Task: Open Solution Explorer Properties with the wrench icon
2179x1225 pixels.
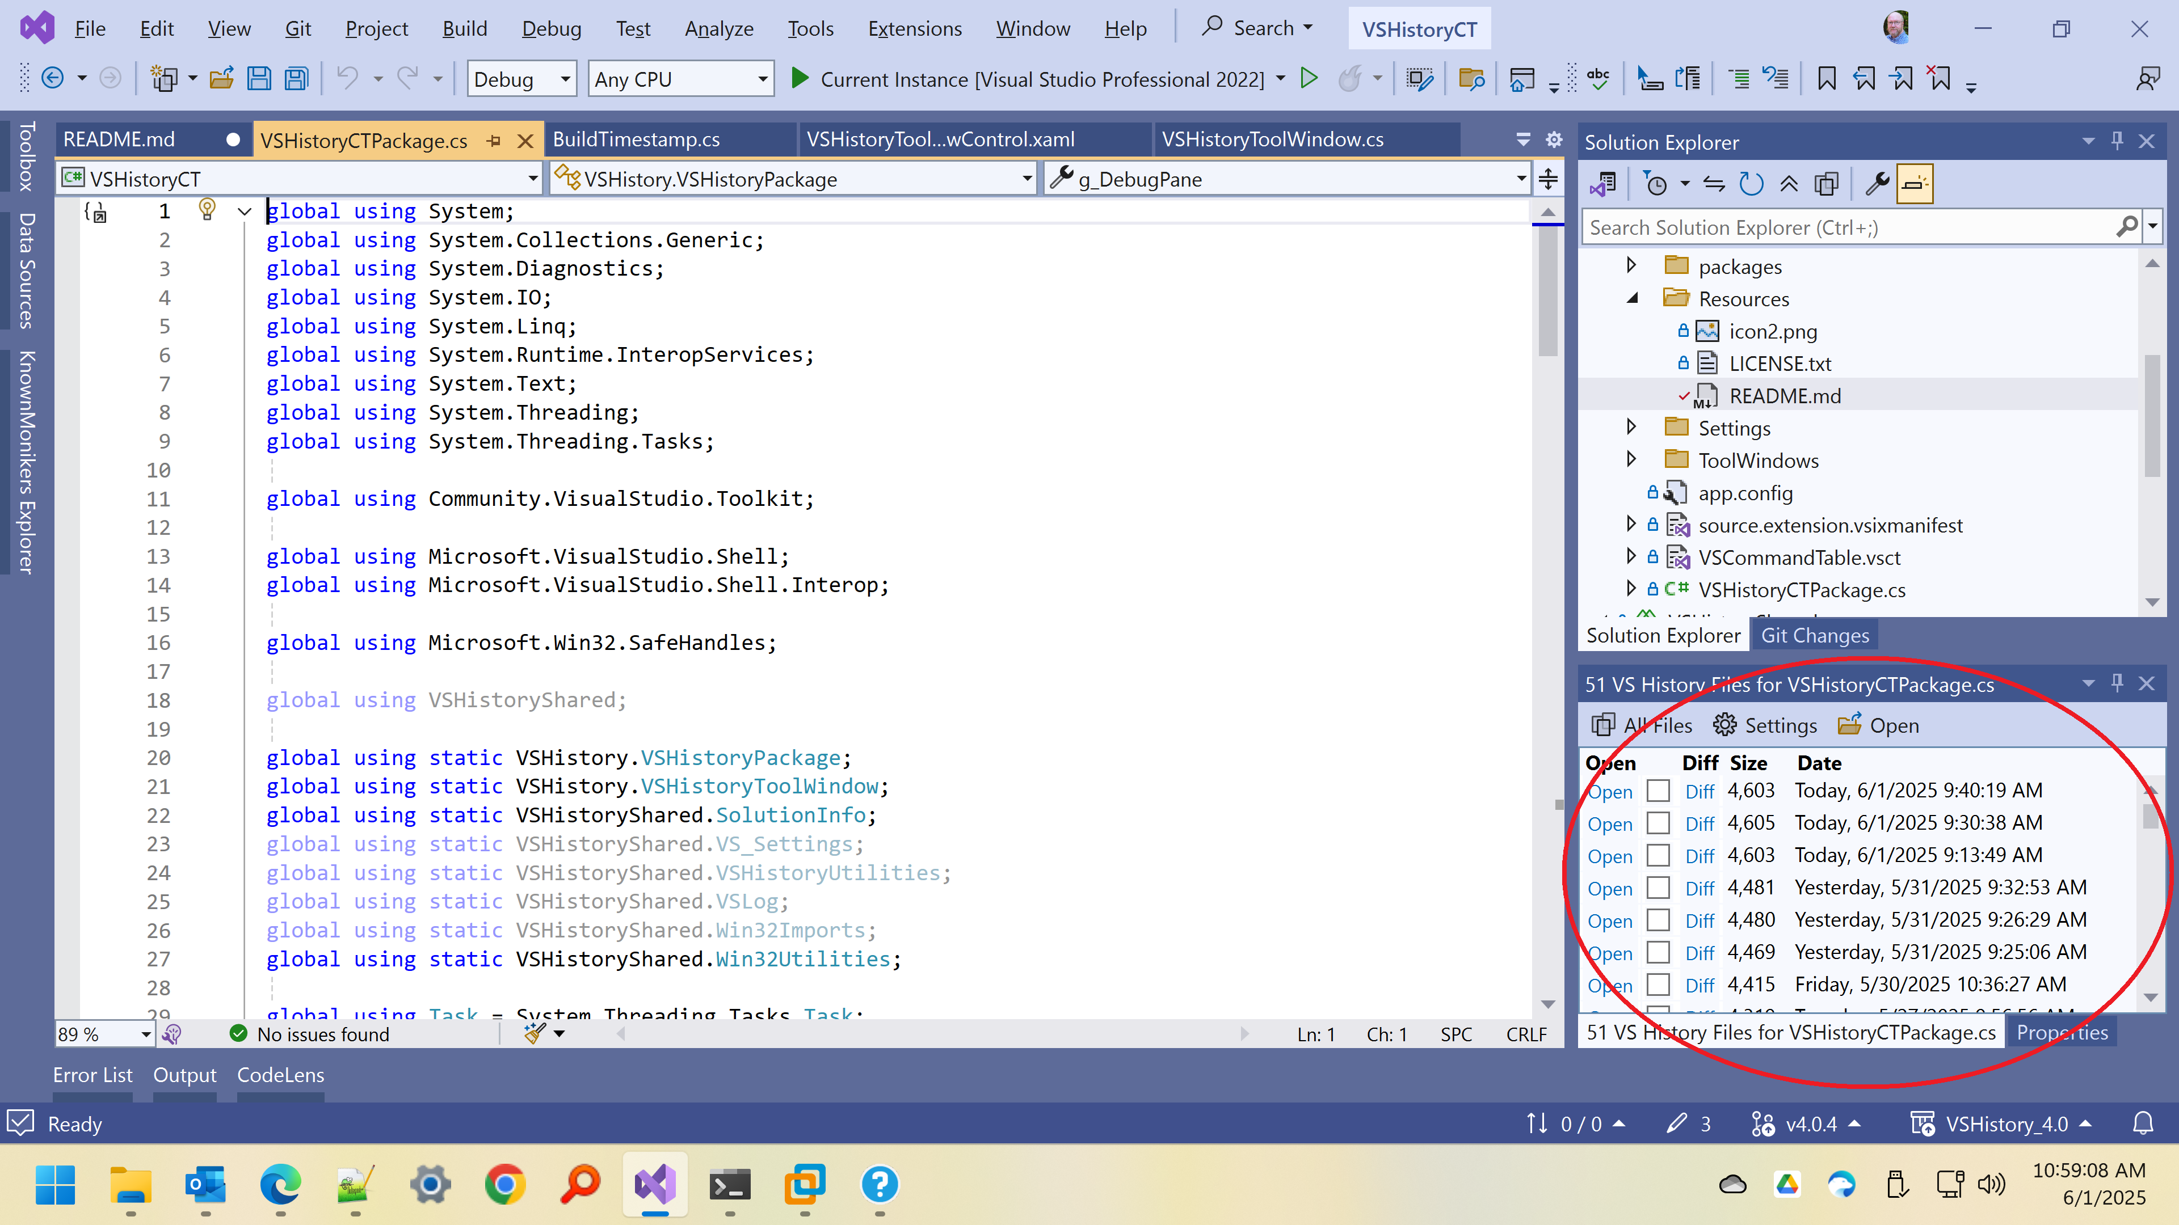Action: 1877,183
